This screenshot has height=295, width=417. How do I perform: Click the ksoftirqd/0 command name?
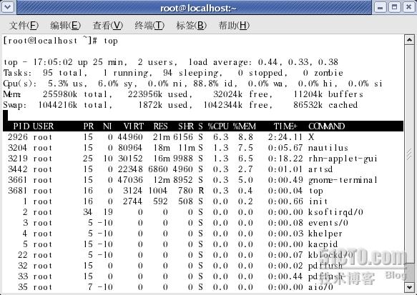coord(336,212)
